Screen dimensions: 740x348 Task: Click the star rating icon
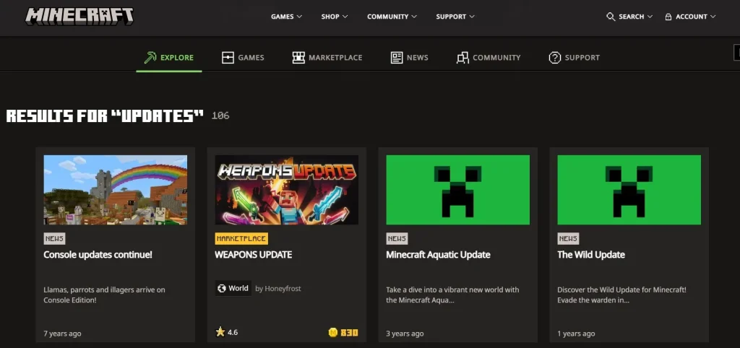(220, 332)
